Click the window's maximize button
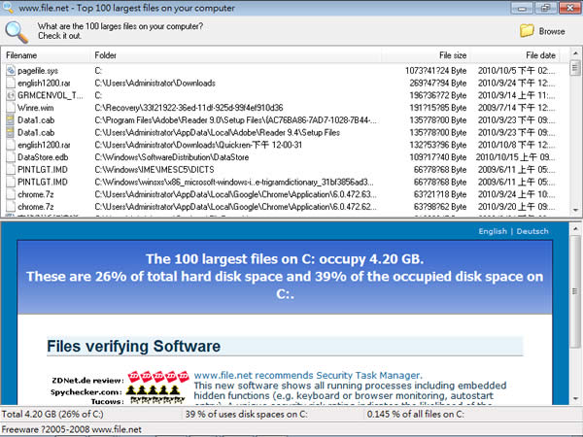Screen dimensions: 583x437 point(546,7)
